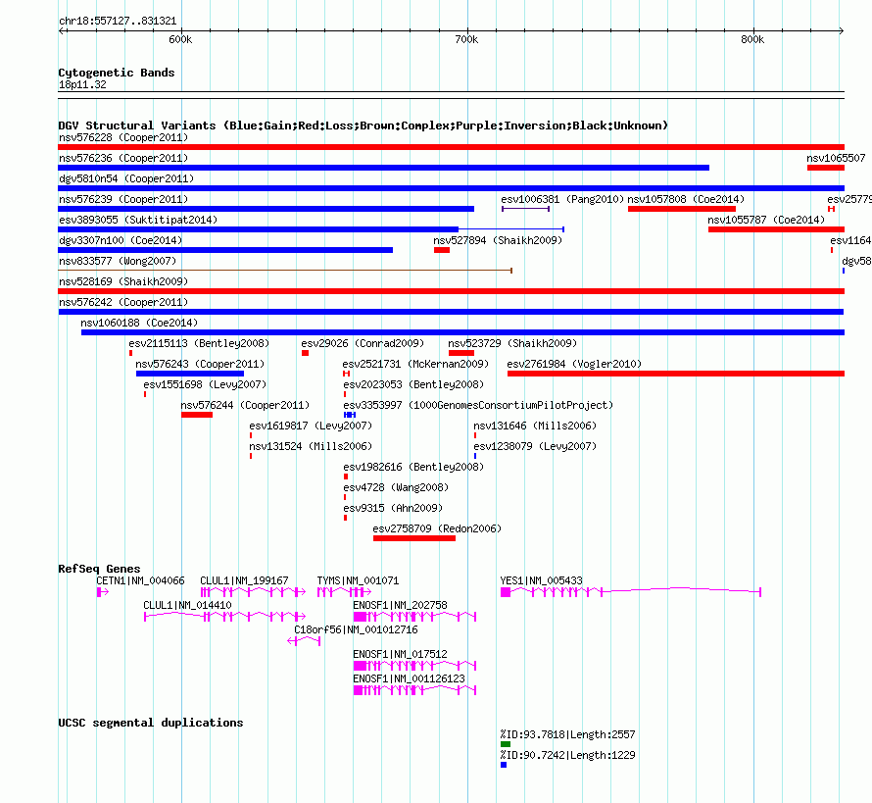This screenshot has width=872, height=803.
Task: Click esv29026 (Conrad2009) label
Action: point(363,343)
